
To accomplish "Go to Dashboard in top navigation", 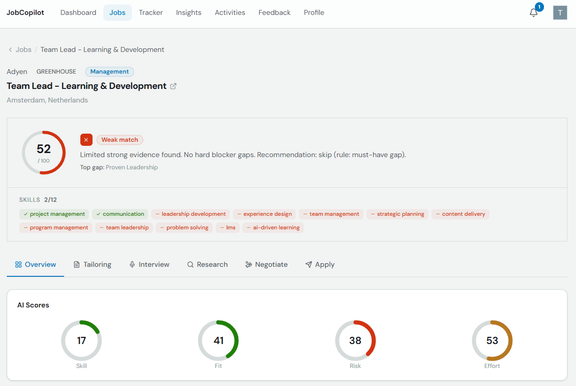I will click(79, 13).
